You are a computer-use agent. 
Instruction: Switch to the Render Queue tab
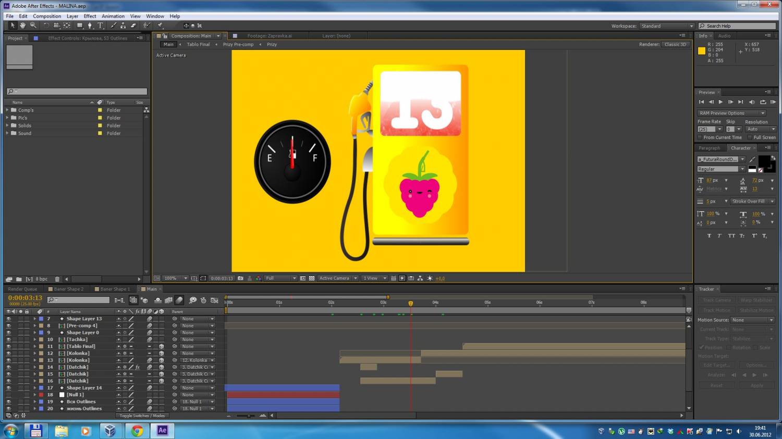click(22, 289)
